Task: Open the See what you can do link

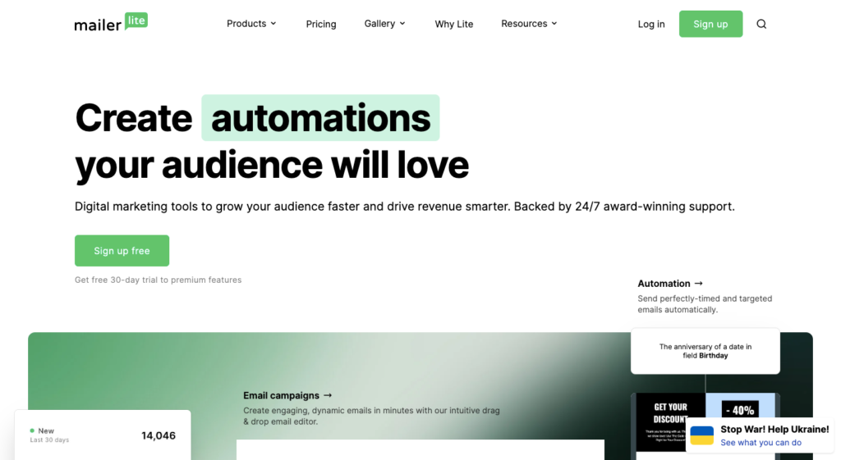Action: tap(761, 443)
